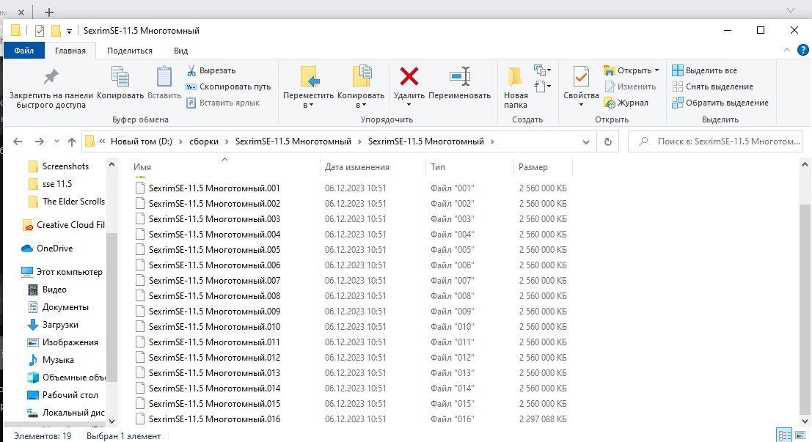
Task: Open the Файл menu tab
Action: click(24, 51)
